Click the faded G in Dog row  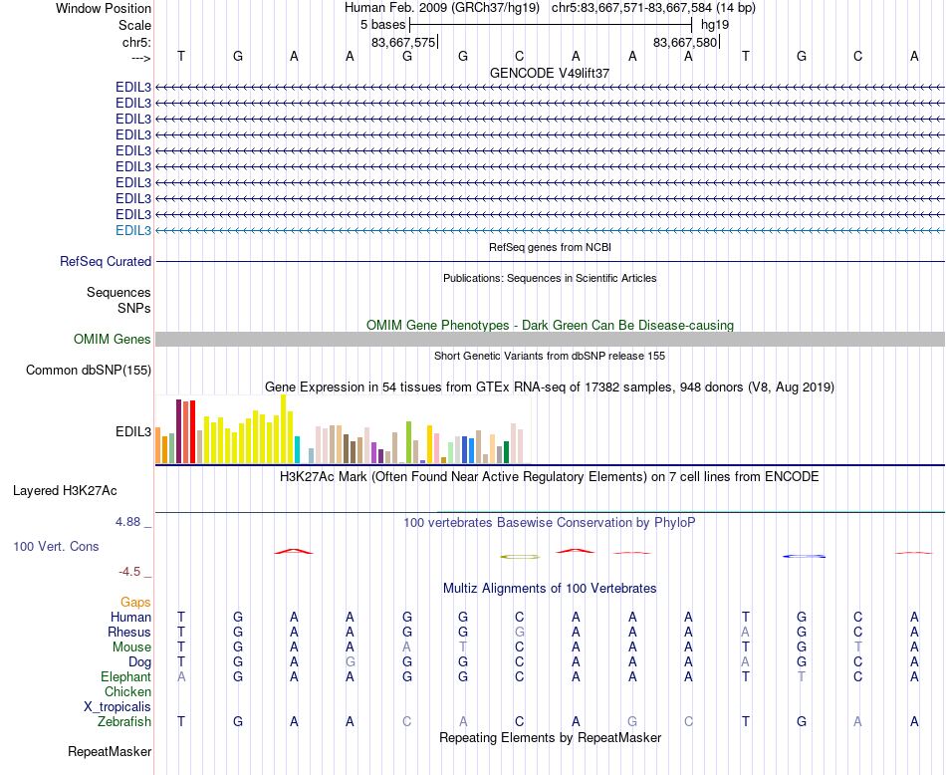coord(350,661)
